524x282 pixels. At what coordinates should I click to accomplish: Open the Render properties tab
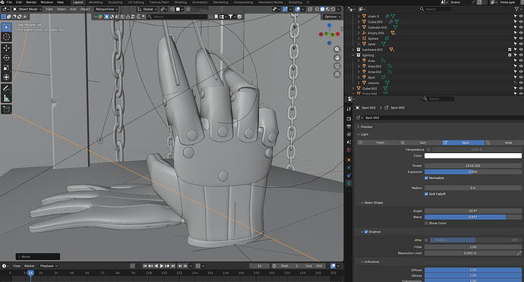coord(349,119)
